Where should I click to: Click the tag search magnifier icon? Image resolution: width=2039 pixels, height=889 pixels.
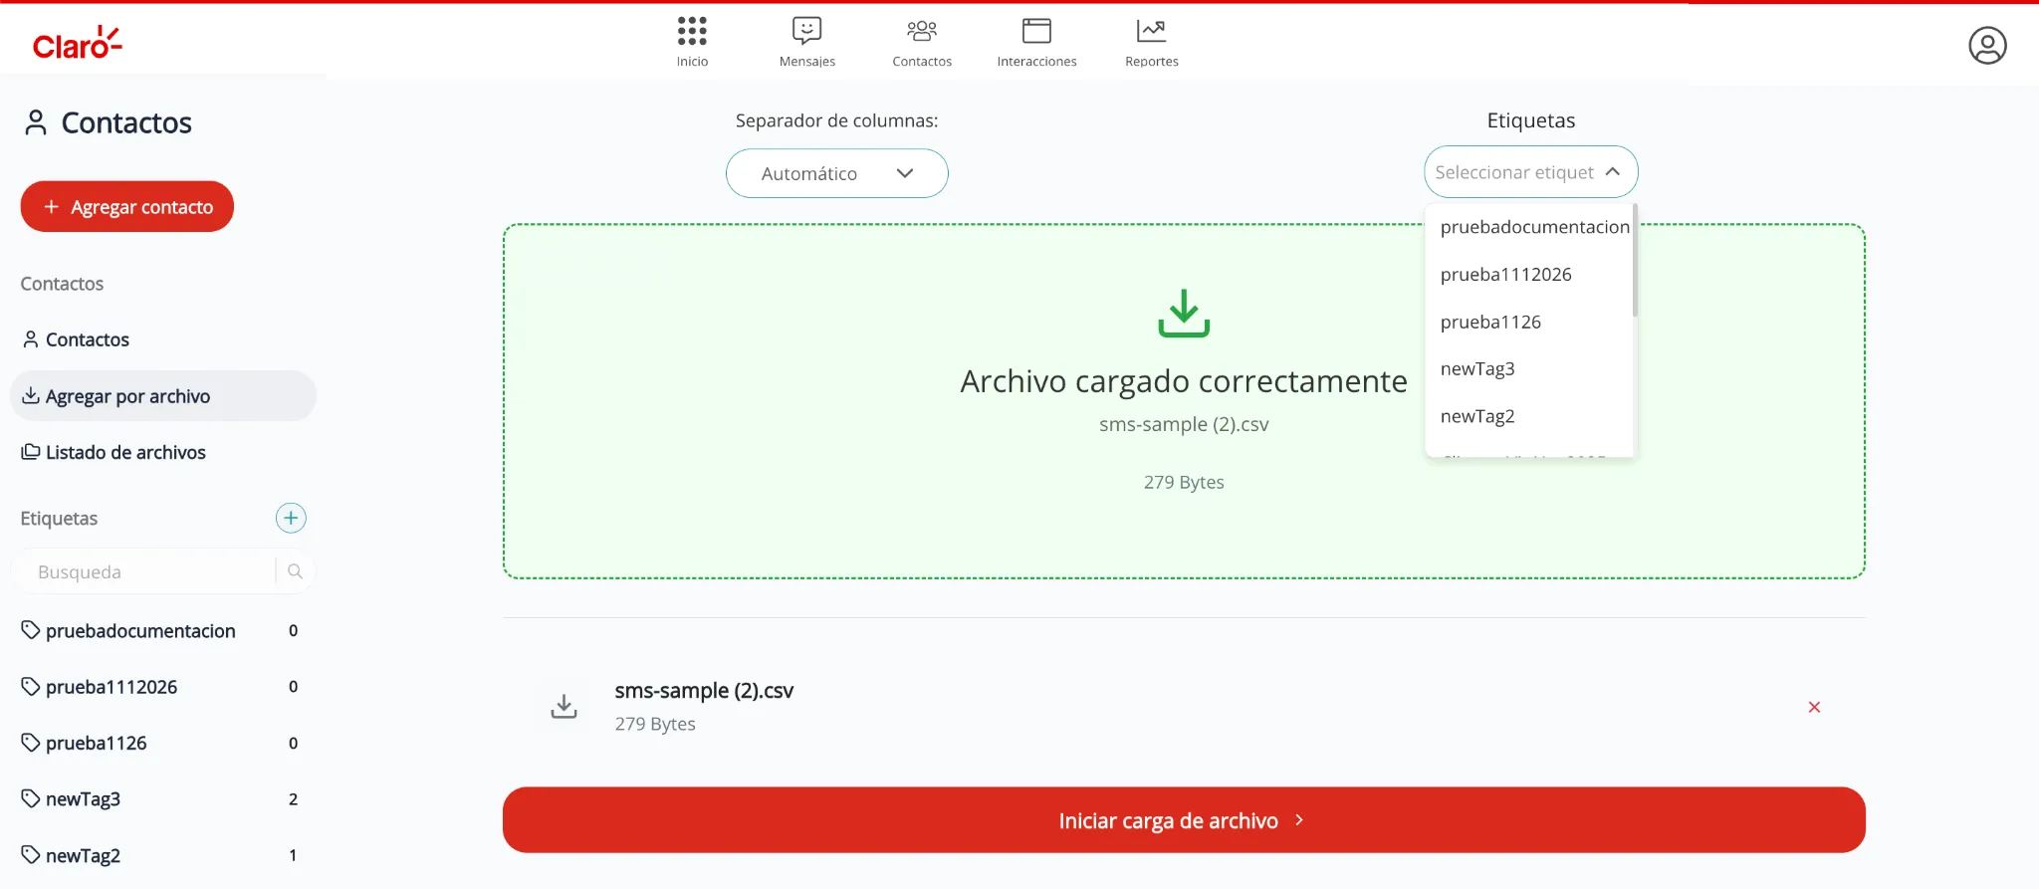pos(295,571)
